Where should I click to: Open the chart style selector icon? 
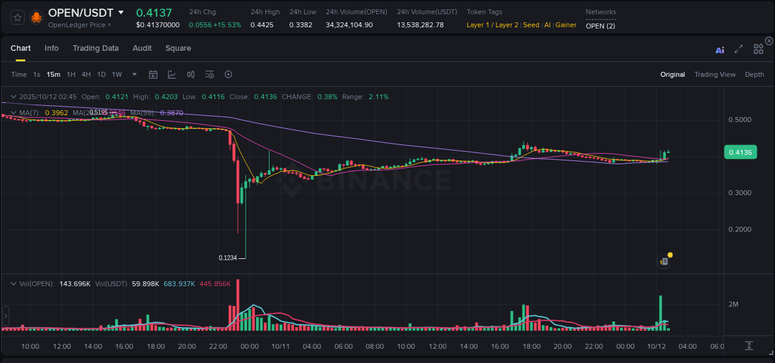tap(172, 74)
